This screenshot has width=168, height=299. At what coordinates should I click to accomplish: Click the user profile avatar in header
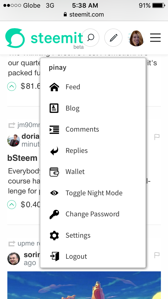coord(136,38)
